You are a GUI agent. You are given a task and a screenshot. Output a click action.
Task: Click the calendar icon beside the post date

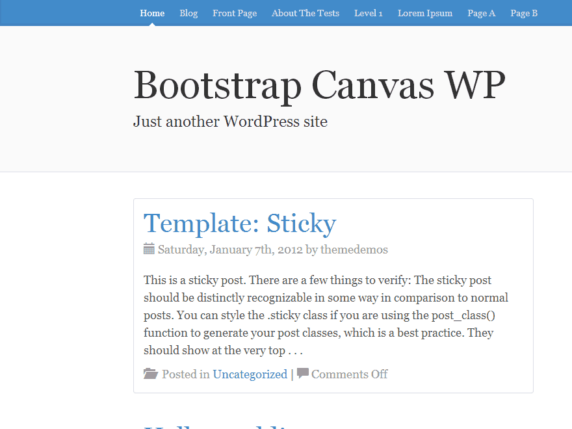click(148, 249)
